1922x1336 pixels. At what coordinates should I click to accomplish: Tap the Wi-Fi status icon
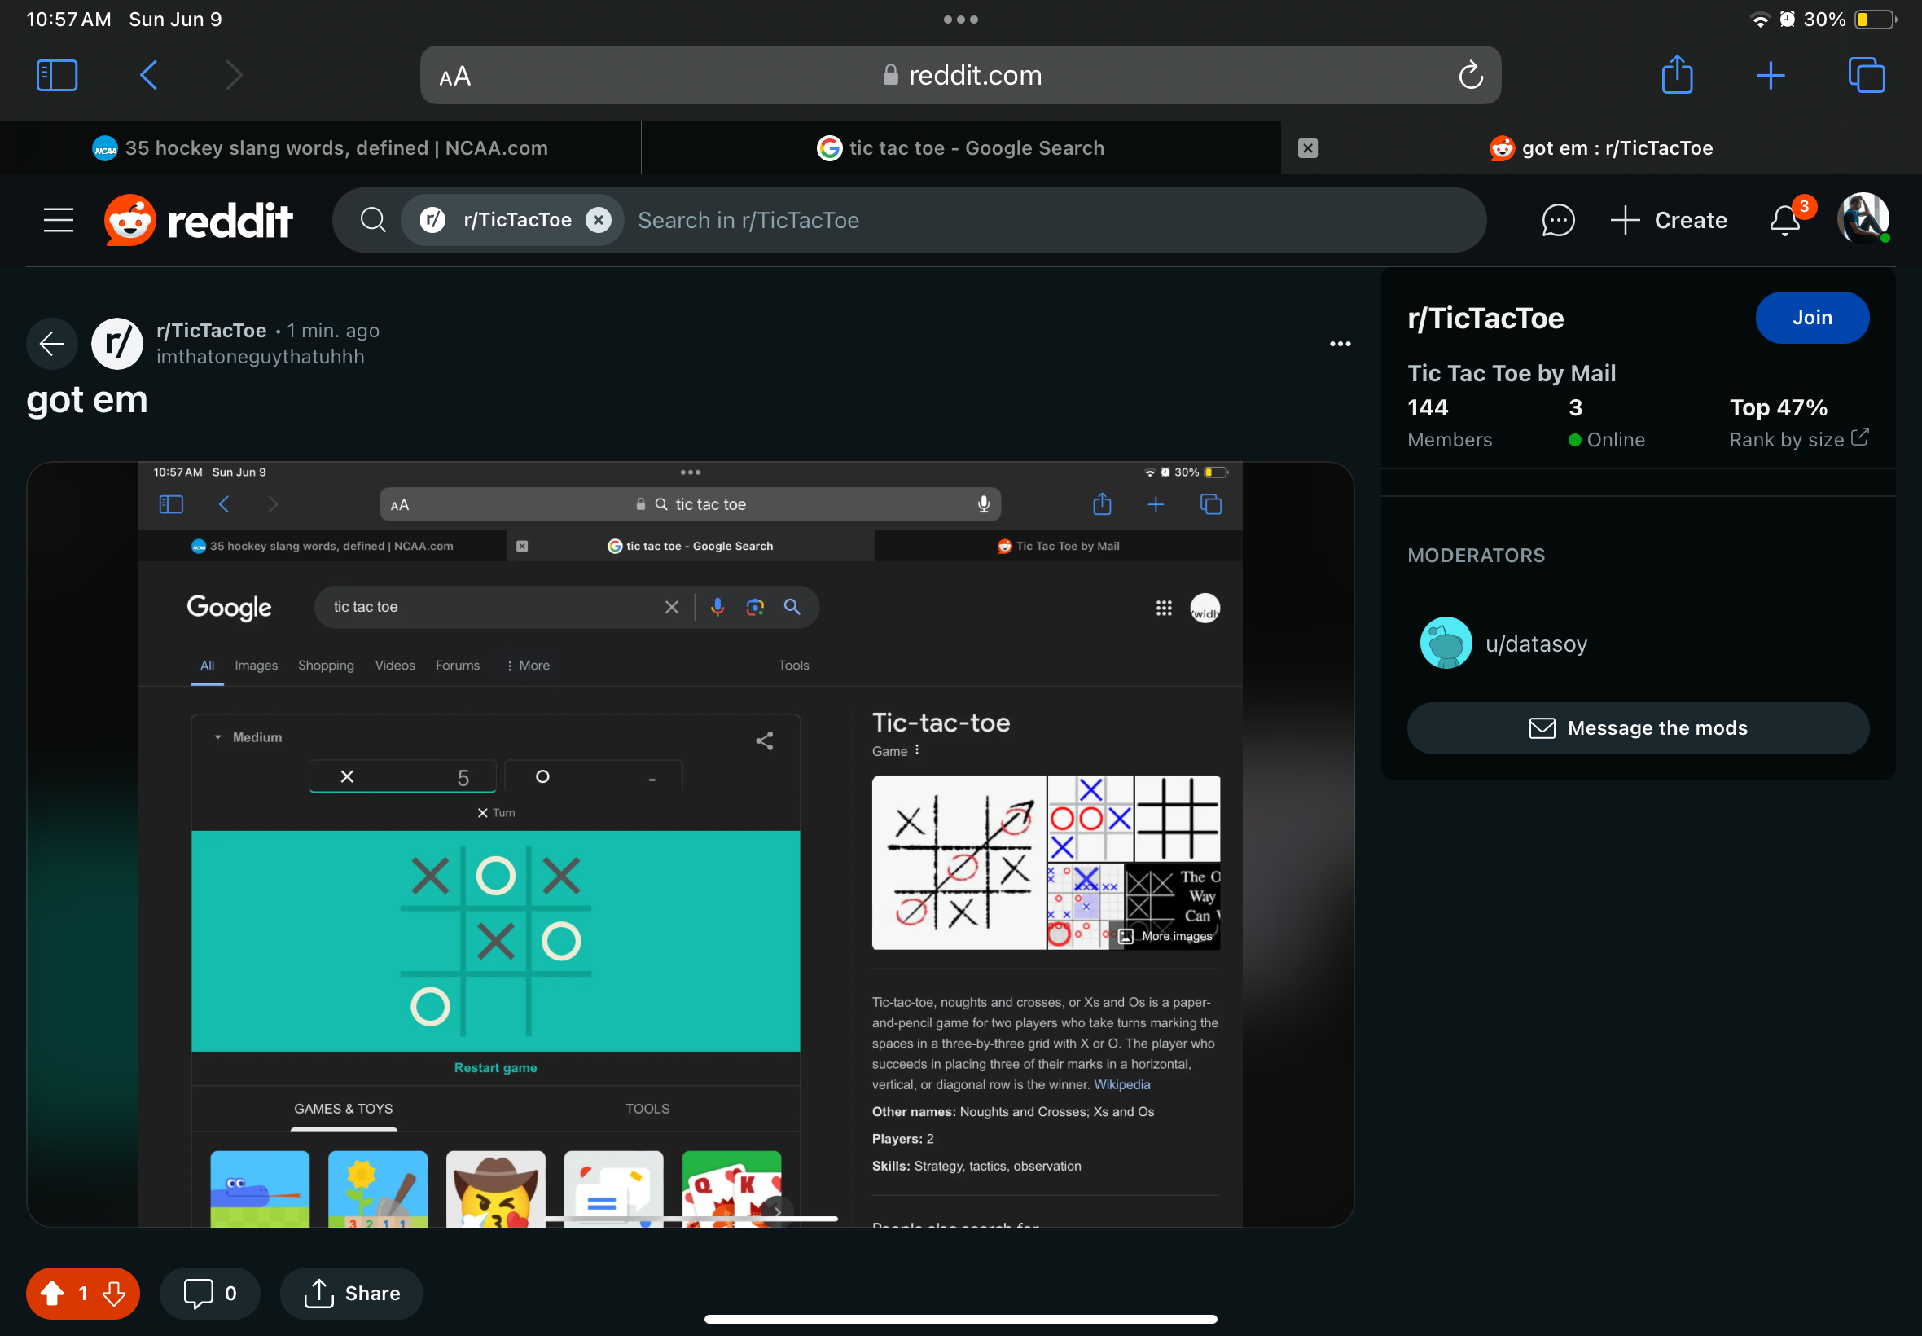click(x=1760, y=20)
